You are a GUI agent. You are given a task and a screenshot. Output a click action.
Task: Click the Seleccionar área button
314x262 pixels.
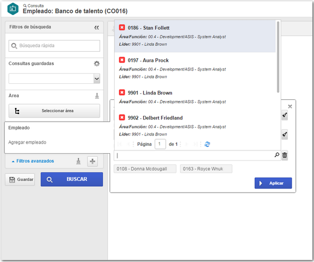point(54,110)
